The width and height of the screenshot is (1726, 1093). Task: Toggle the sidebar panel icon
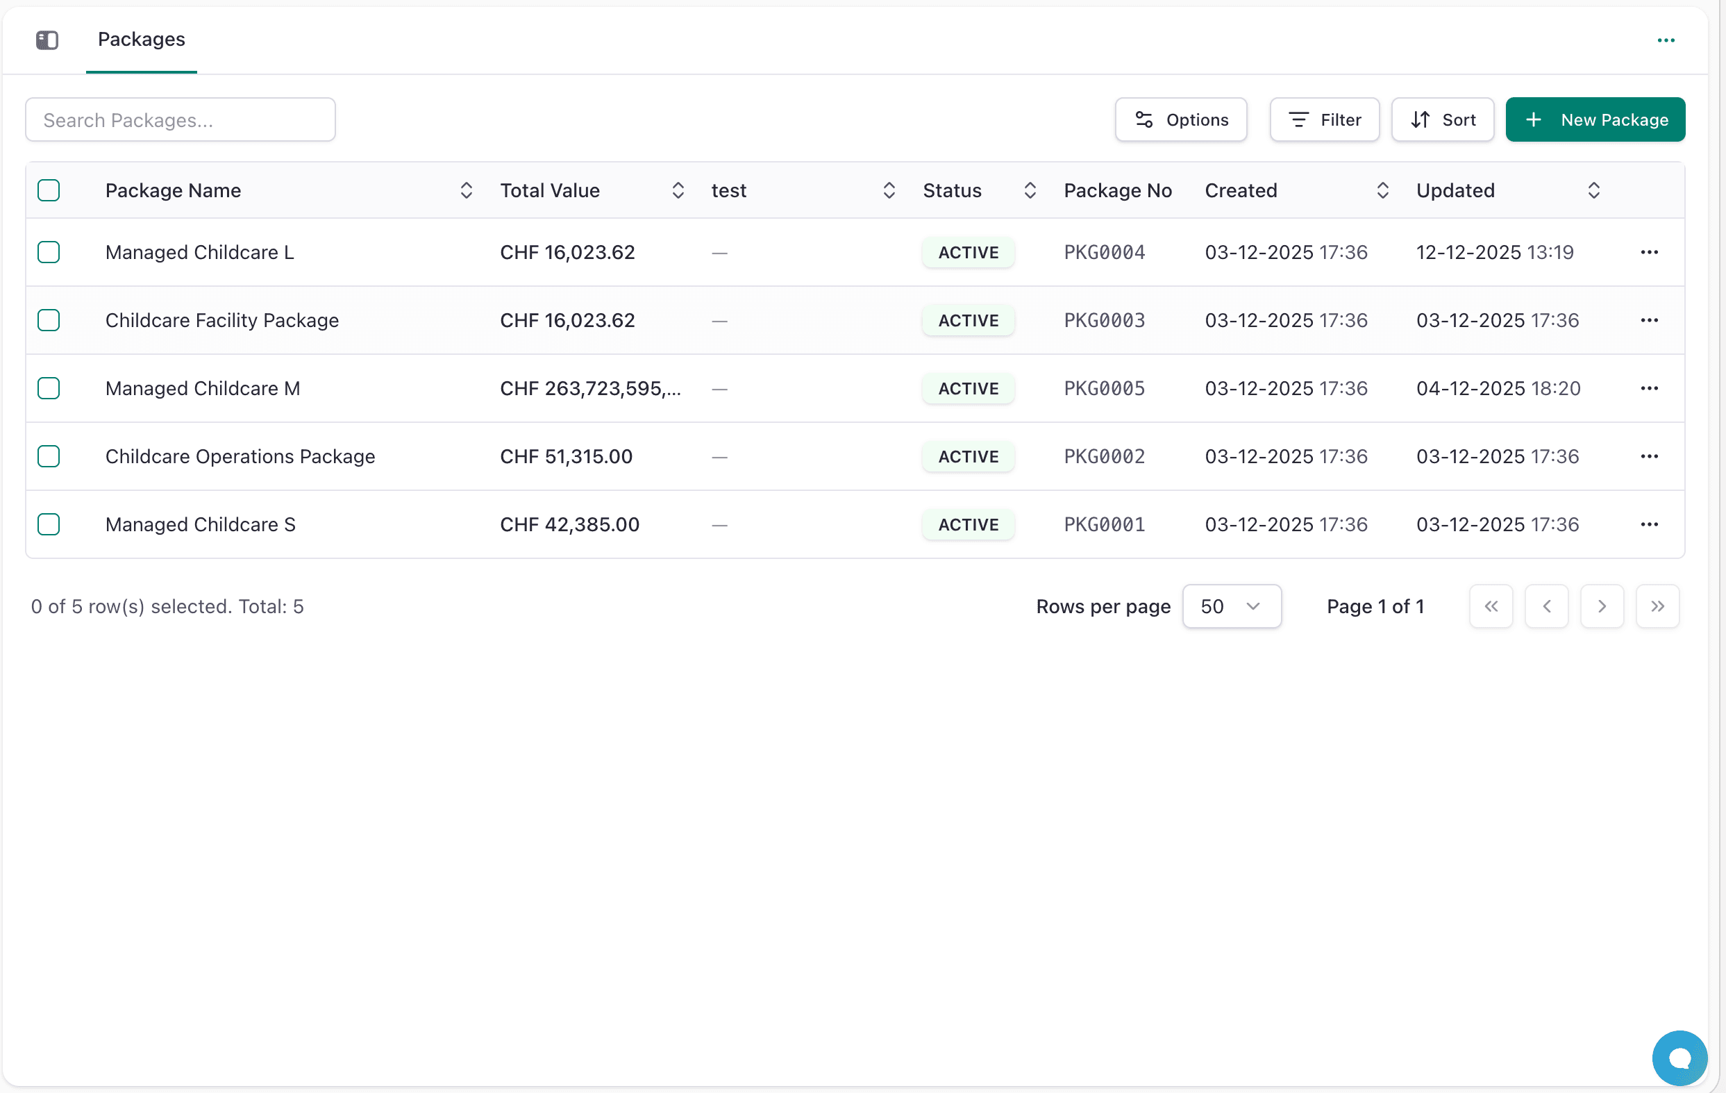[47, 40]
